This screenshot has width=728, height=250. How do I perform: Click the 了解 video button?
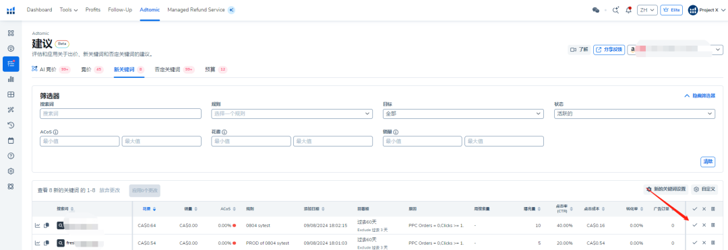(x=579, y=50)
